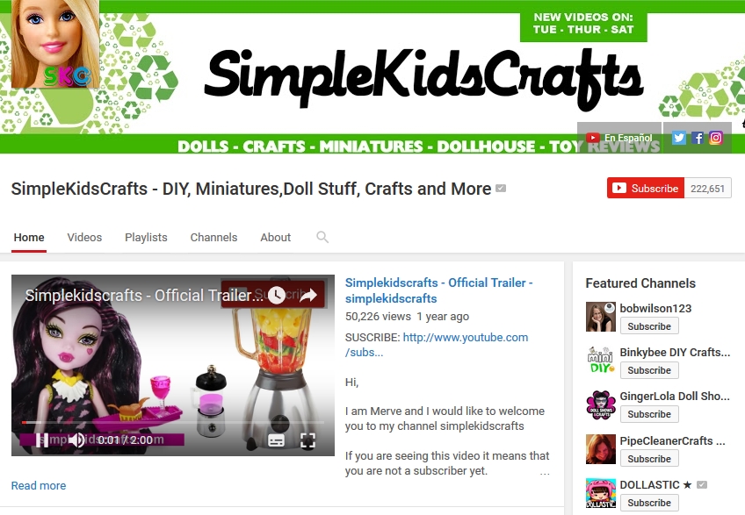Open the Facebook icon link in banner

pos(697,138)
